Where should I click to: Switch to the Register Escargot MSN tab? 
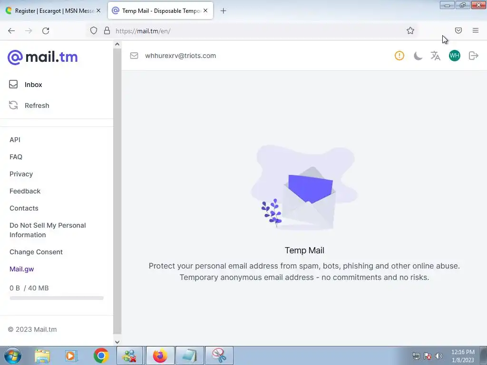(x=53, y=11)
